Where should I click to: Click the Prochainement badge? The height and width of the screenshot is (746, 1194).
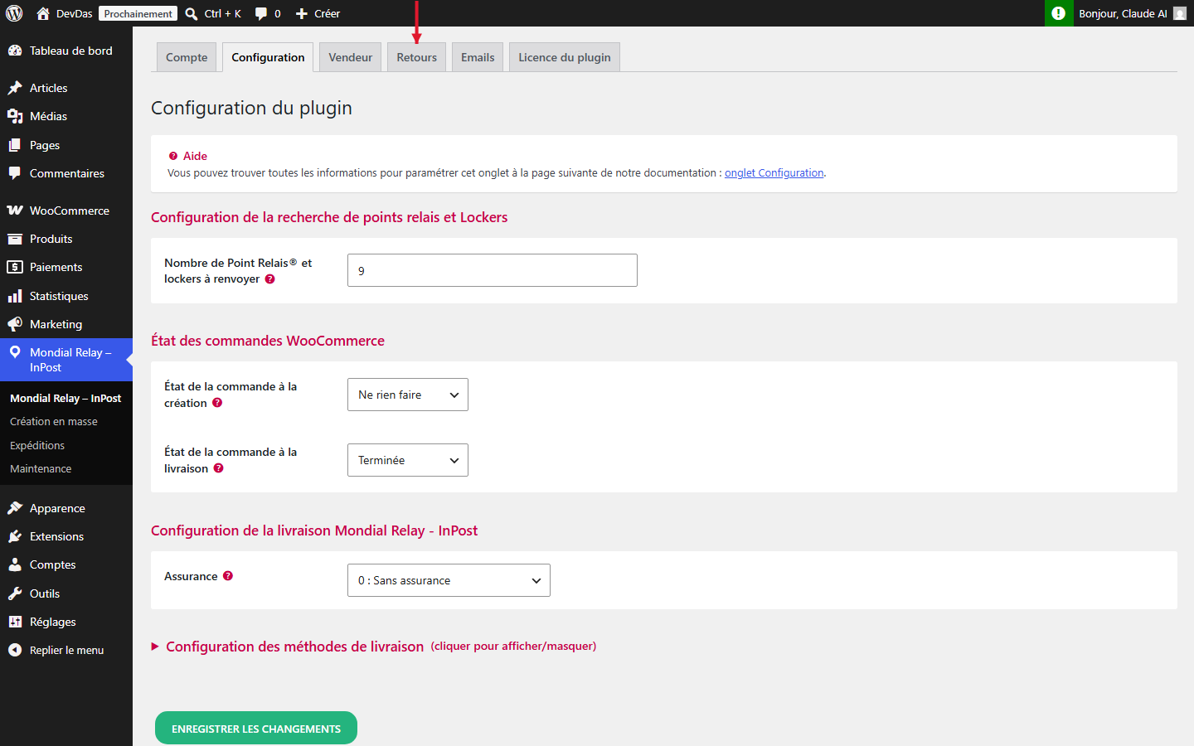point(138,13)
